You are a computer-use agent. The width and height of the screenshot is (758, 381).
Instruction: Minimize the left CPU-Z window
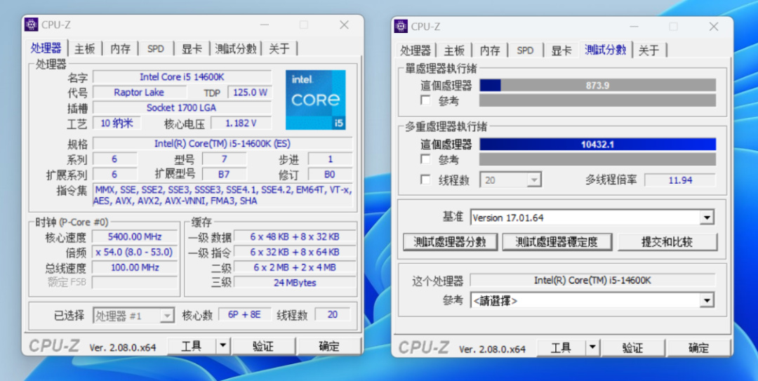(265, 25)
